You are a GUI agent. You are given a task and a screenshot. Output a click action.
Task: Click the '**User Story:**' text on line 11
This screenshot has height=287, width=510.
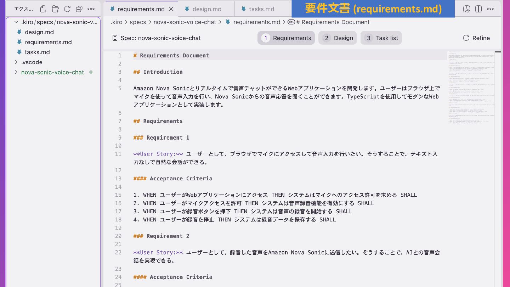click(158, 154)
